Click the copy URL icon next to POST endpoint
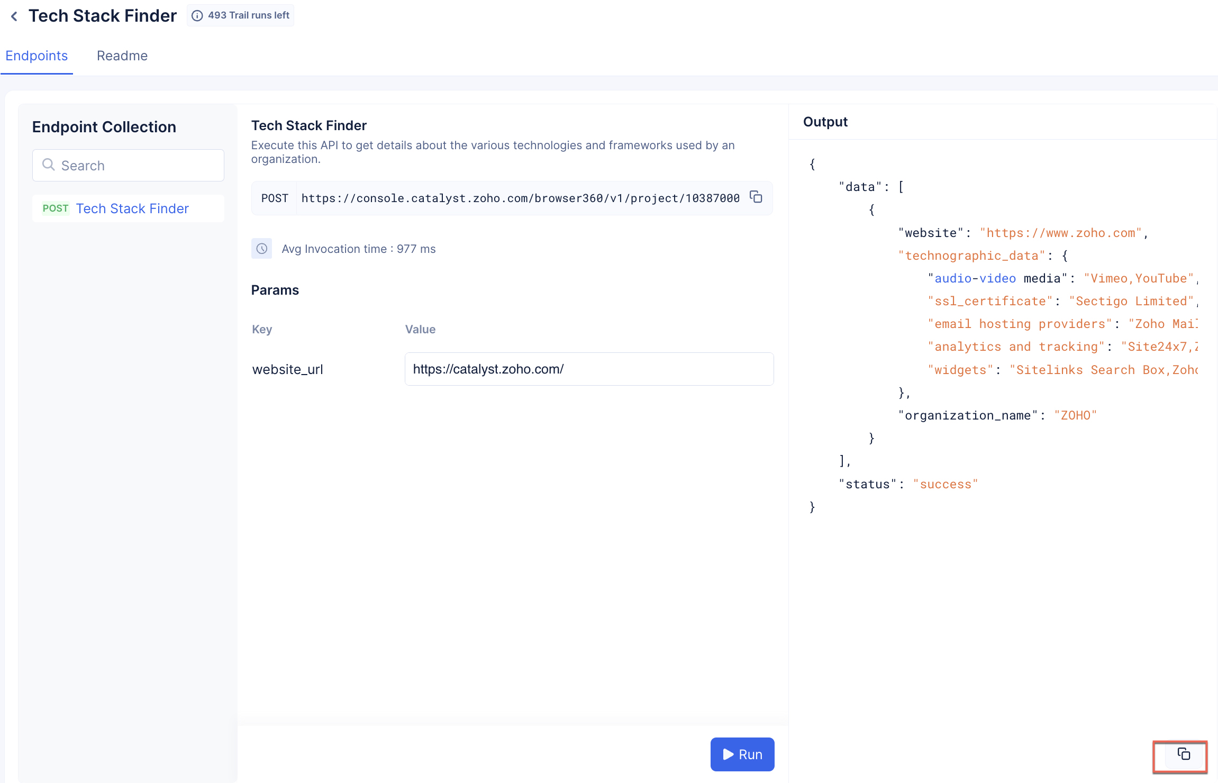Screen dimensions: 1218x783 (x=757, y=197)
